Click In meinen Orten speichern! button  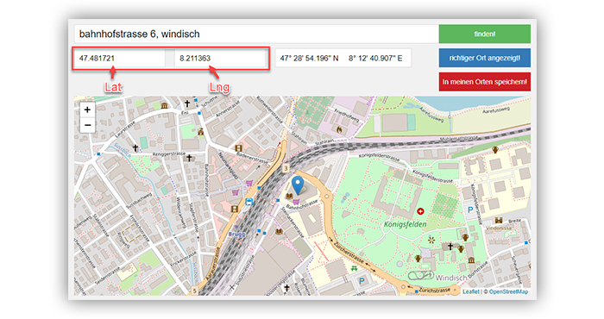coord(485,82)
